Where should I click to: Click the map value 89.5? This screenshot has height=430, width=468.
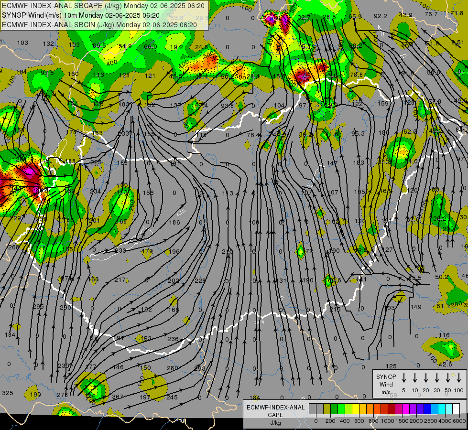pyautogui.click(x=99, y=46)
